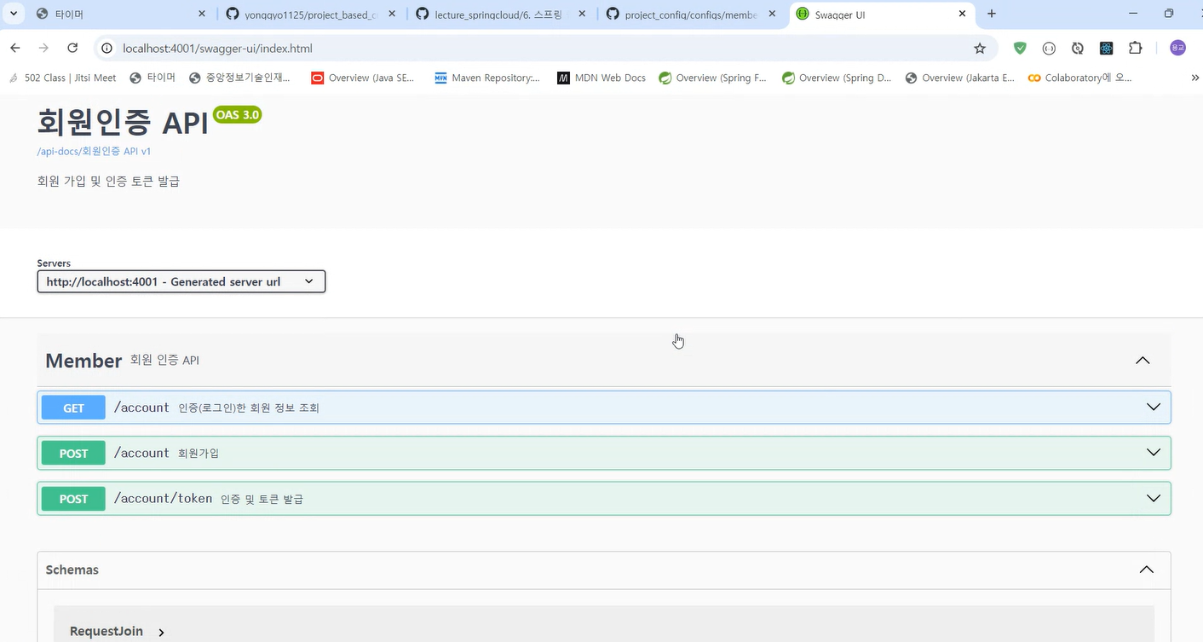Open the Extensions puzzle piece menu

1136,49
